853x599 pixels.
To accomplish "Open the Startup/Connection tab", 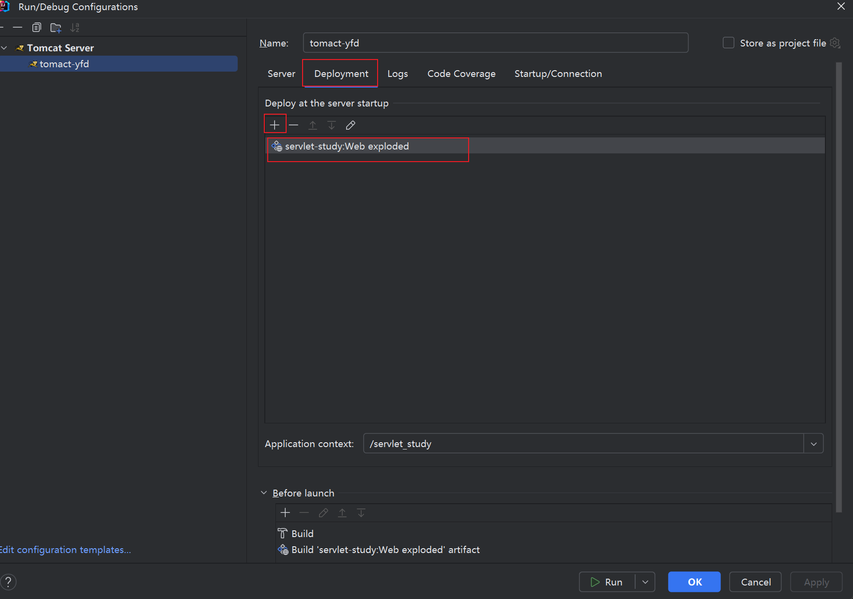I will click(558, 74).
